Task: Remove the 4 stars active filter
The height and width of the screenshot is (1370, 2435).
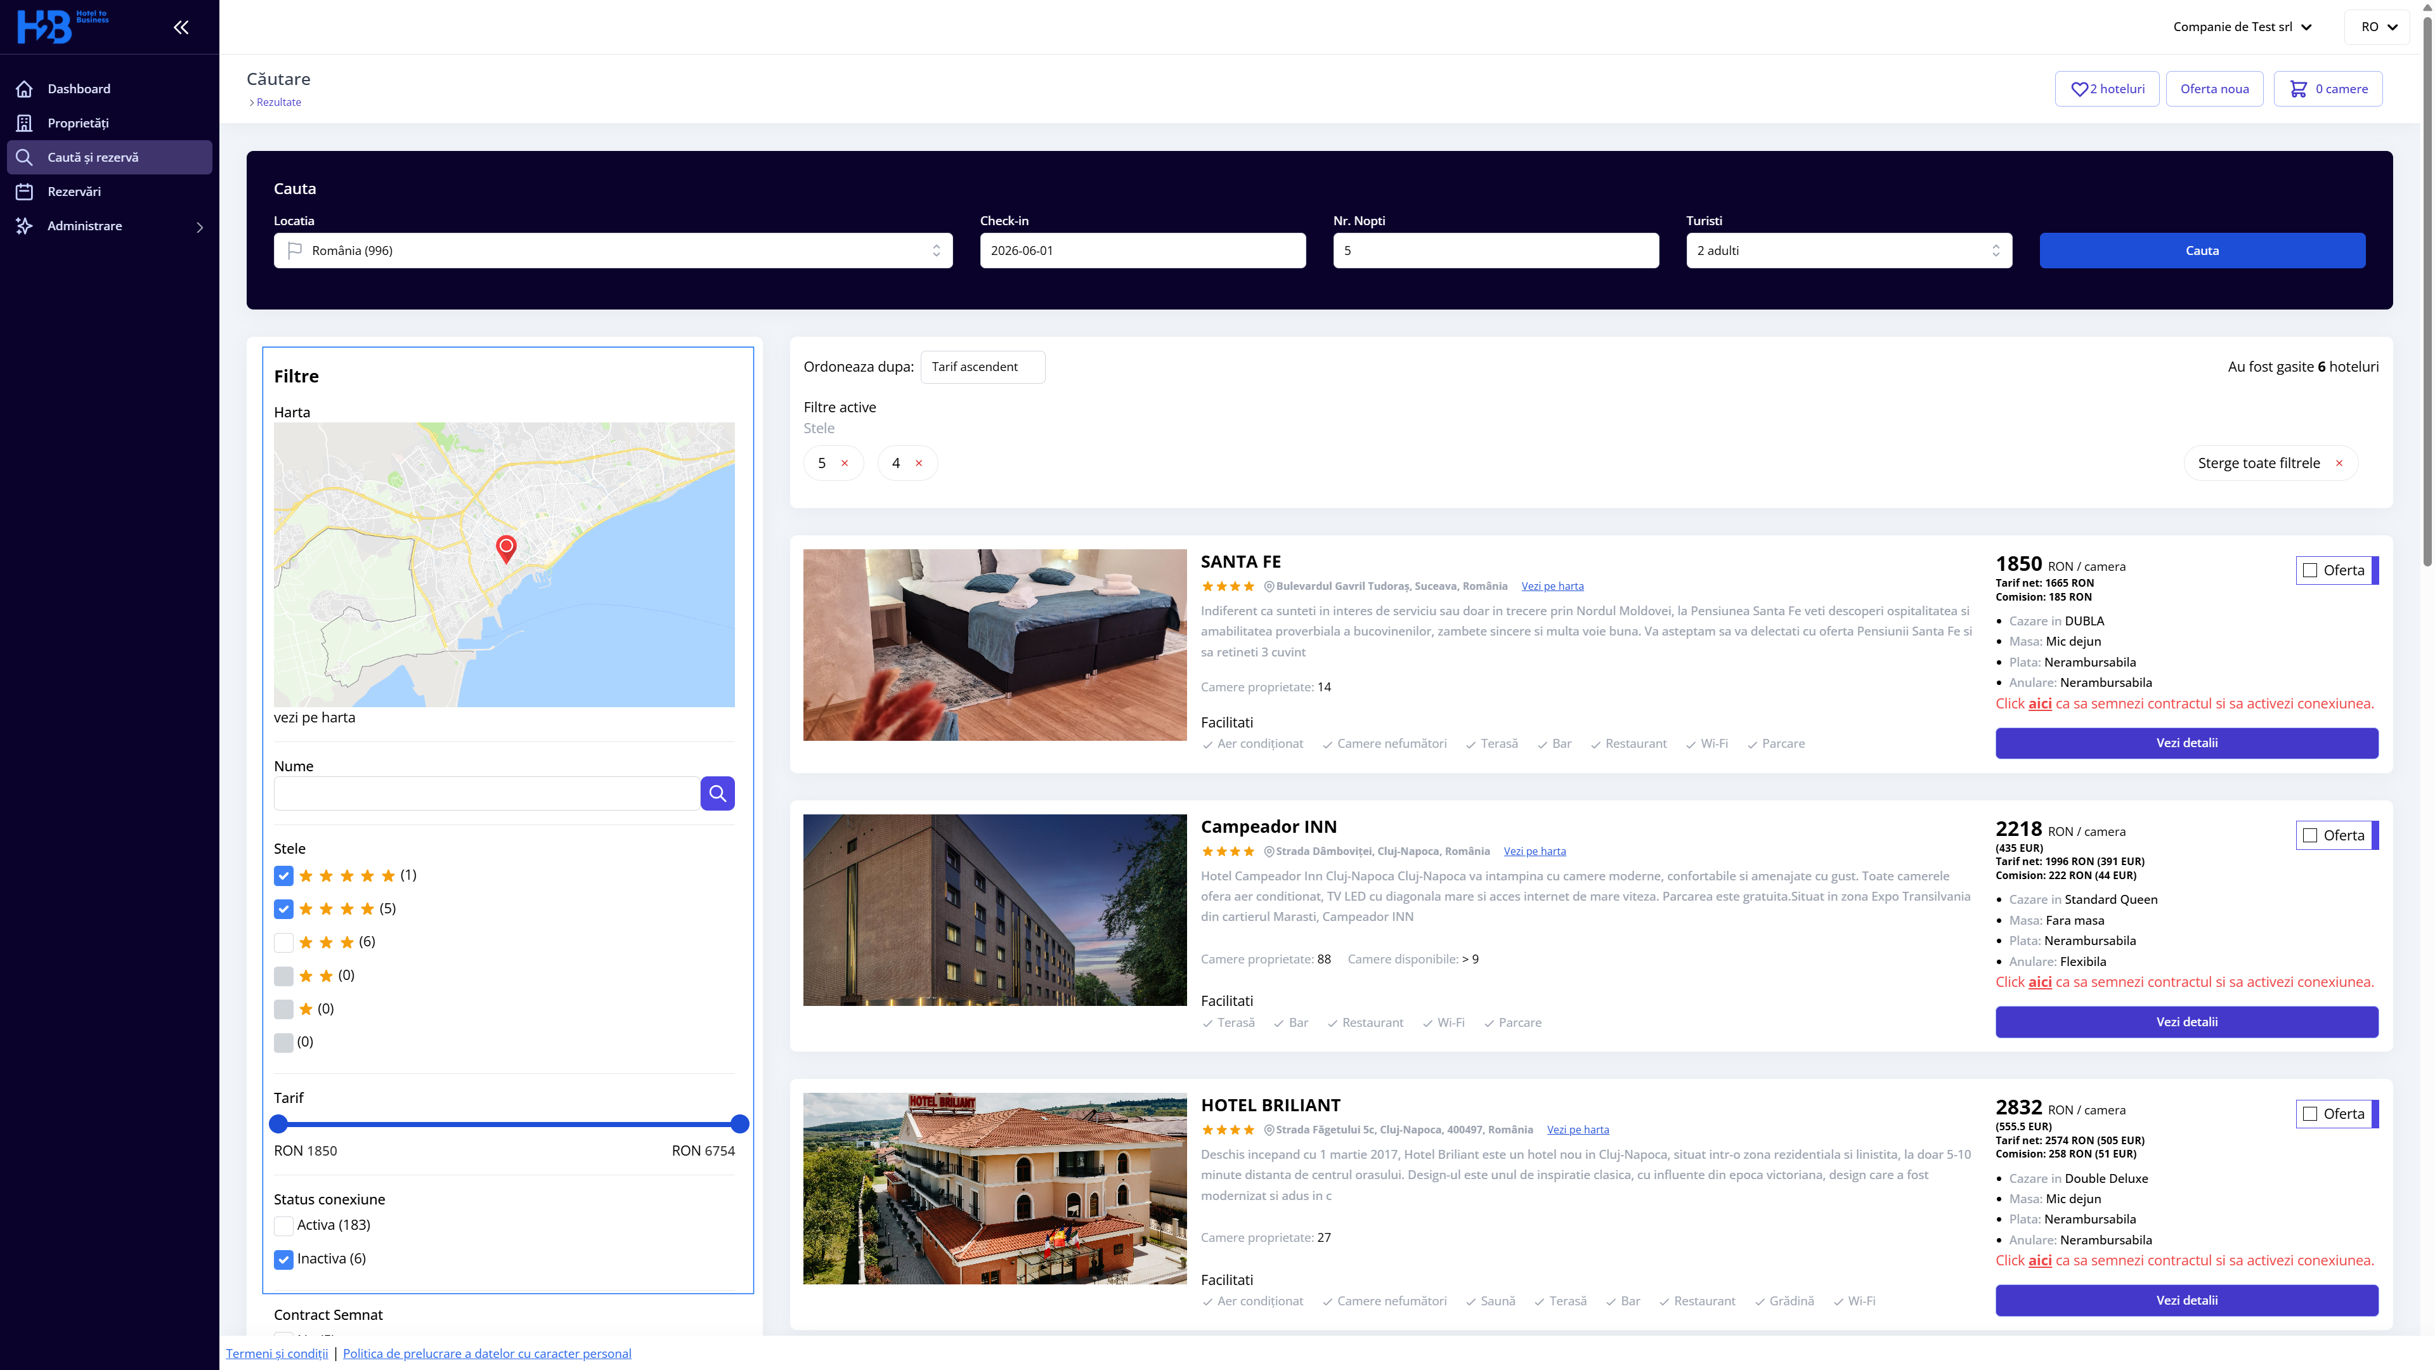Action: pos(919,463)
